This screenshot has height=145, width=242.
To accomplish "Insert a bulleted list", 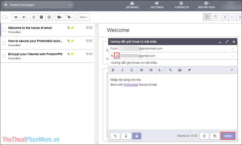I will (141, 70).
